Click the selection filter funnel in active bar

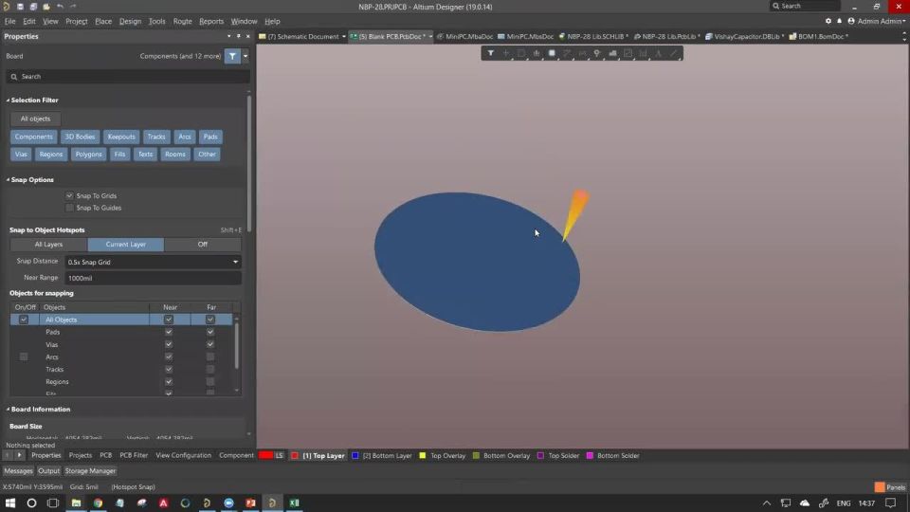point(490,53)
